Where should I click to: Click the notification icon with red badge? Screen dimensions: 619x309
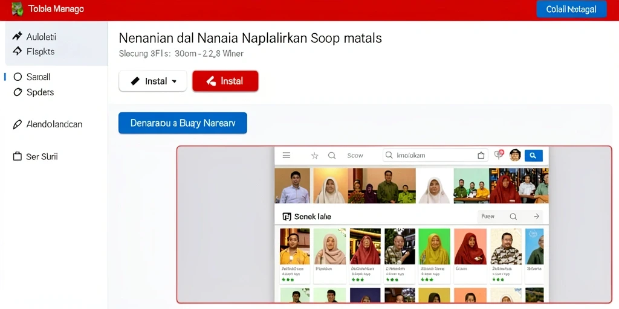click(x=499, y=155)
